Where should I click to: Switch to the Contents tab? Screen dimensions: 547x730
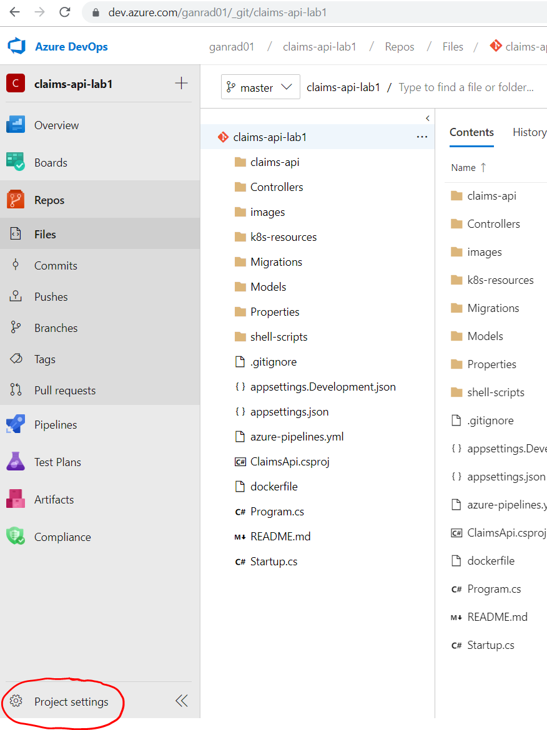[471, 132]
